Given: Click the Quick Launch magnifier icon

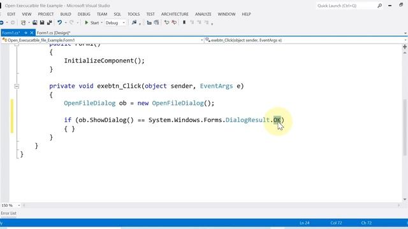Looking at the screenshot, I should (380, 6).
